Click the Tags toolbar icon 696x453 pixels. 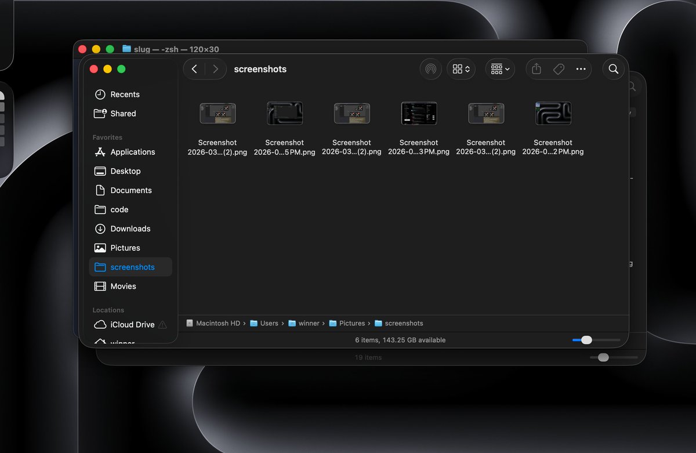click(x=559, y=69)
